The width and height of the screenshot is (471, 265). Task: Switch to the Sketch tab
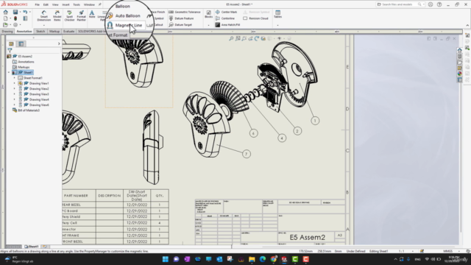click(x=40, y=31)
